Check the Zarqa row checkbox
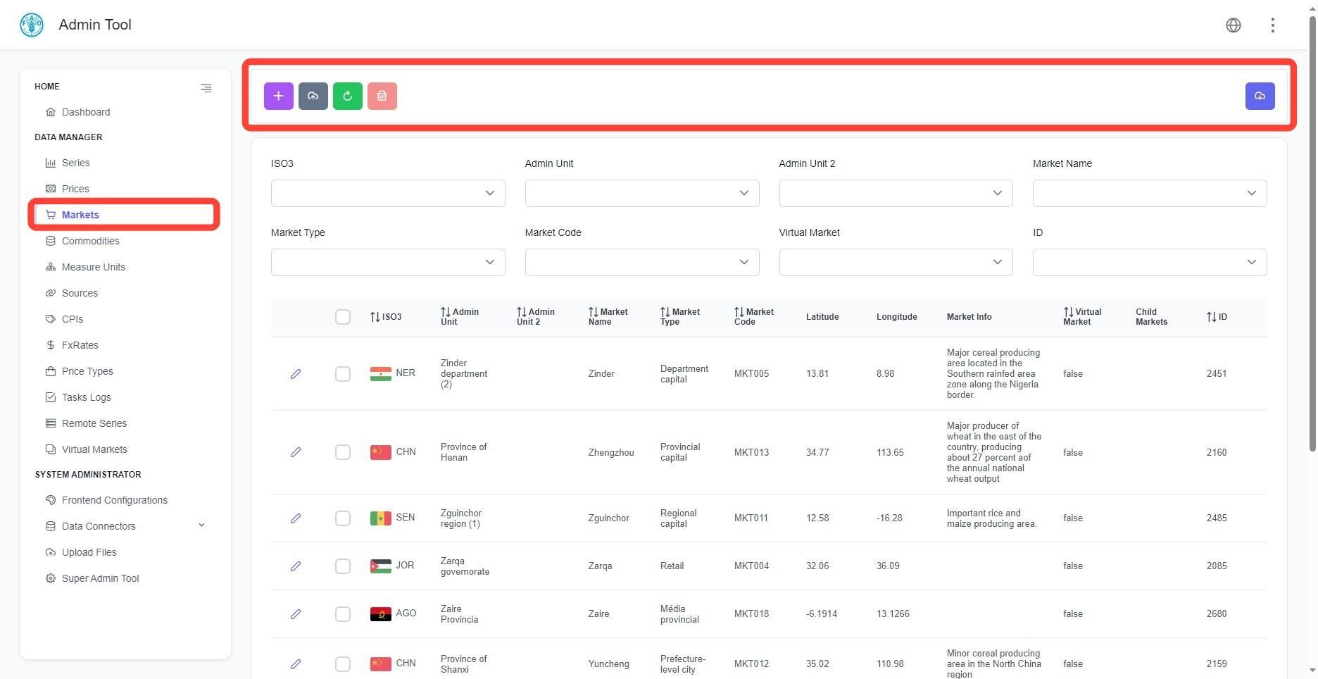Screen dimensions: 1318x679 pyautogui.click(x=343, y=566)
